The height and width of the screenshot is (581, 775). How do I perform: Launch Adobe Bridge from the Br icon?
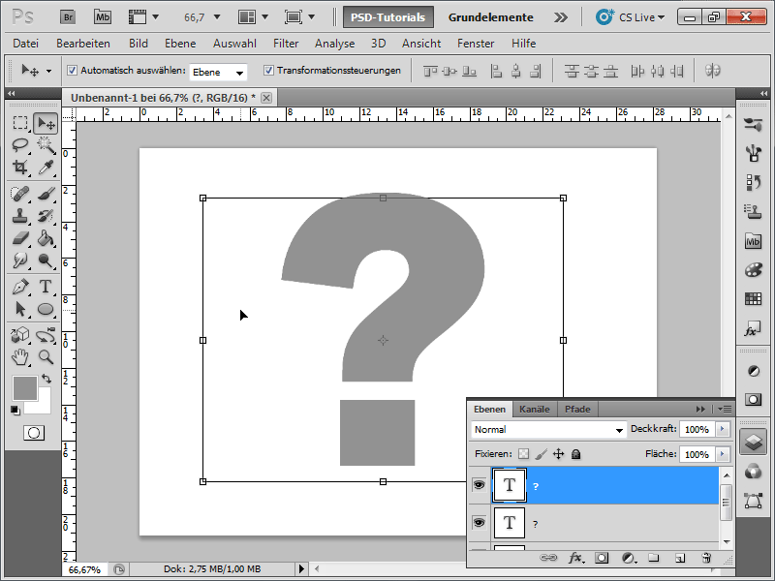coord(68,17)
